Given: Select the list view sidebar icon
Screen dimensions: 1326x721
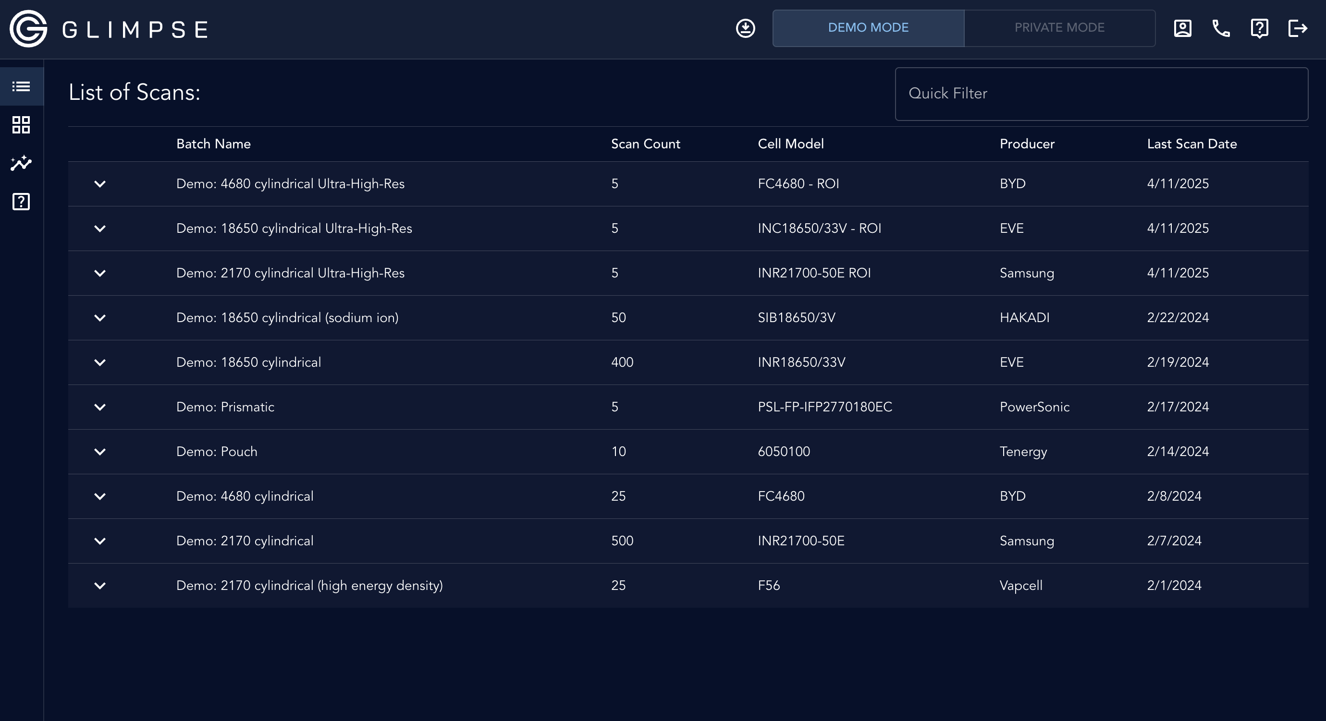Looking at the screenshot, I should click(x=21, y=86).
